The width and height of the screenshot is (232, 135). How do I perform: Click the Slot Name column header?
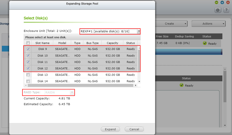coord(42,43)
